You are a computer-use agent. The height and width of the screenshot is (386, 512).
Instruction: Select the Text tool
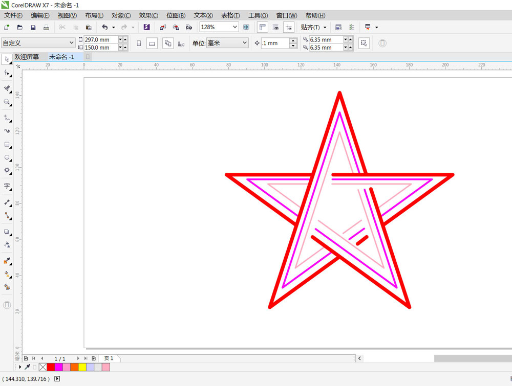click(7, 186)
